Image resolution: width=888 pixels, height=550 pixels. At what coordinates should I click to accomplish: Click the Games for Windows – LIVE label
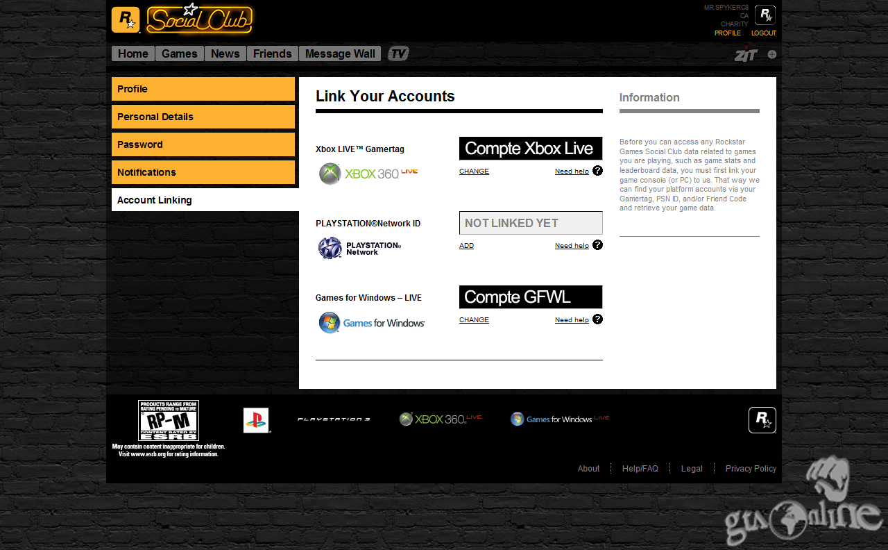point(368,298)
